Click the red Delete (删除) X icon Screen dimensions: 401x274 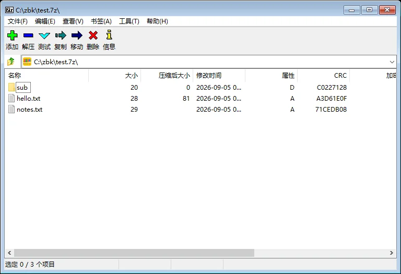[x=93, y=35]
